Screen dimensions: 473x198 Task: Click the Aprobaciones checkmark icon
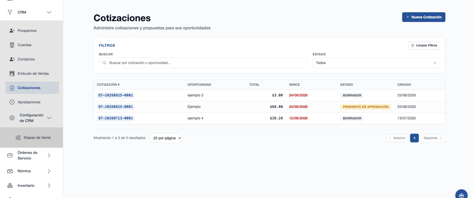[x=12, y=102]
